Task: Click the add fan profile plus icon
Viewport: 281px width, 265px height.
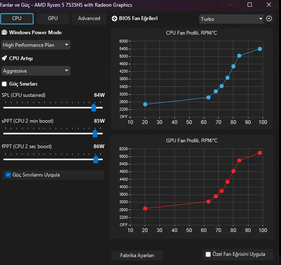Action: (269, 18)
